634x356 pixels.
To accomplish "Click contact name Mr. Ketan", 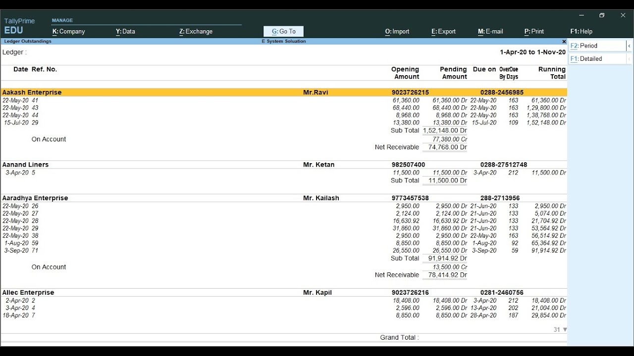I will point(318,165).
